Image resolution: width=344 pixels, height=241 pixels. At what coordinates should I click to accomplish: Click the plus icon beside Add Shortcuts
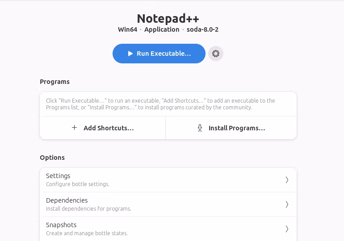coord(74,128)
